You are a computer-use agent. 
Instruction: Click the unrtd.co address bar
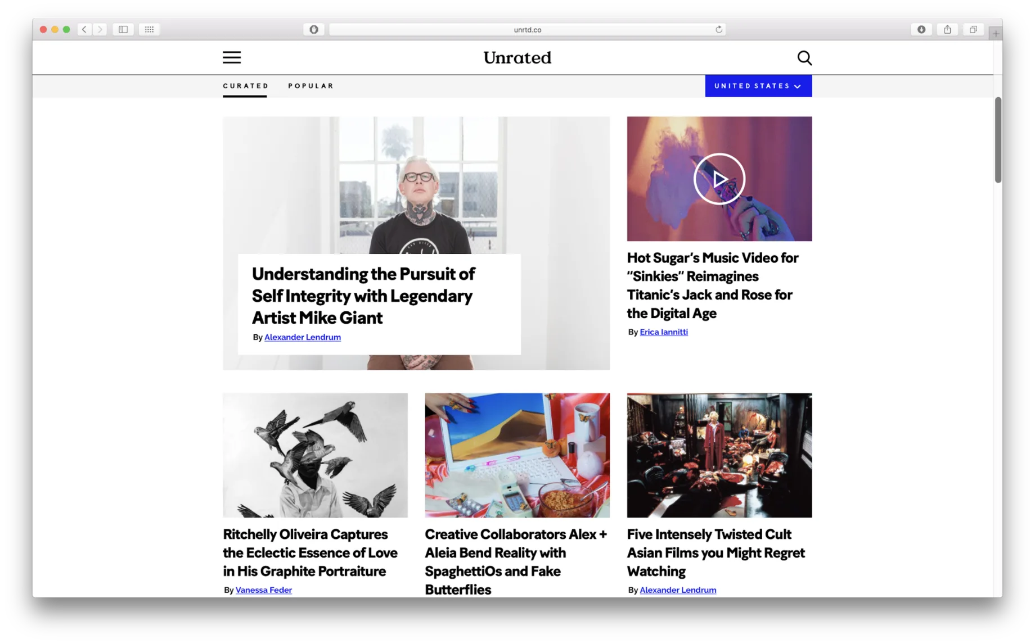click(527, 29)
